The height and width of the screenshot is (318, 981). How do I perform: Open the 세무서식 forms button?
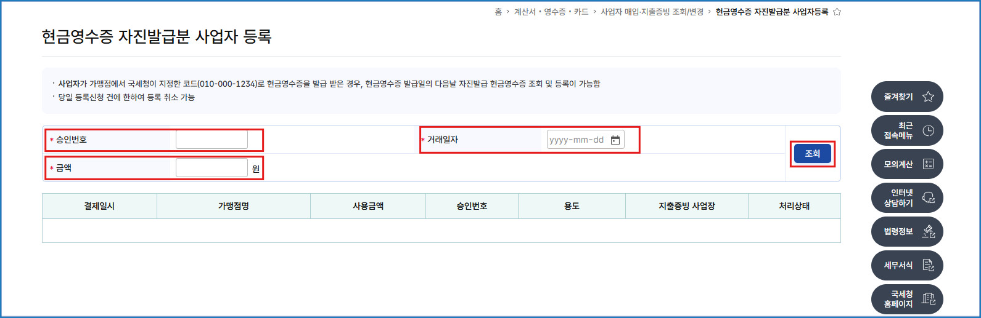coord(907,266)
